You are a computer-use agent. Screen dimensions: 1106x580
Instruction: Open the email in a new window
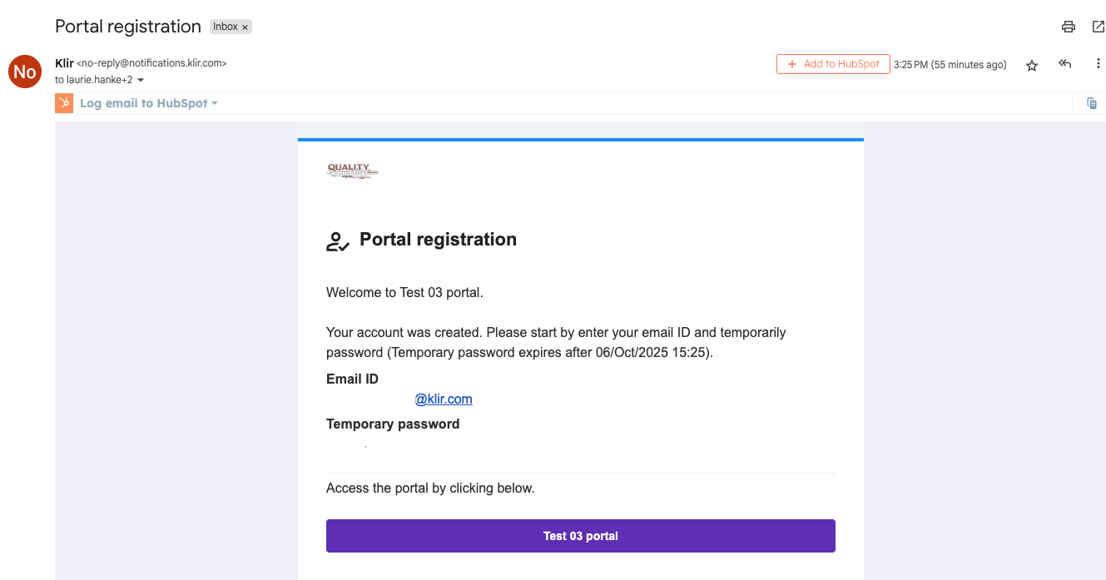click(x=1098, y=26)
